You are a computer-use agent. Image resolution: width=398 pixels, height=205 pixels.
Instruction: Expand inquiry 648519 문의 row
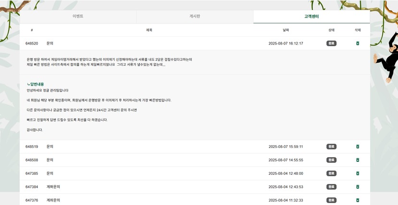tap(195, 147)
